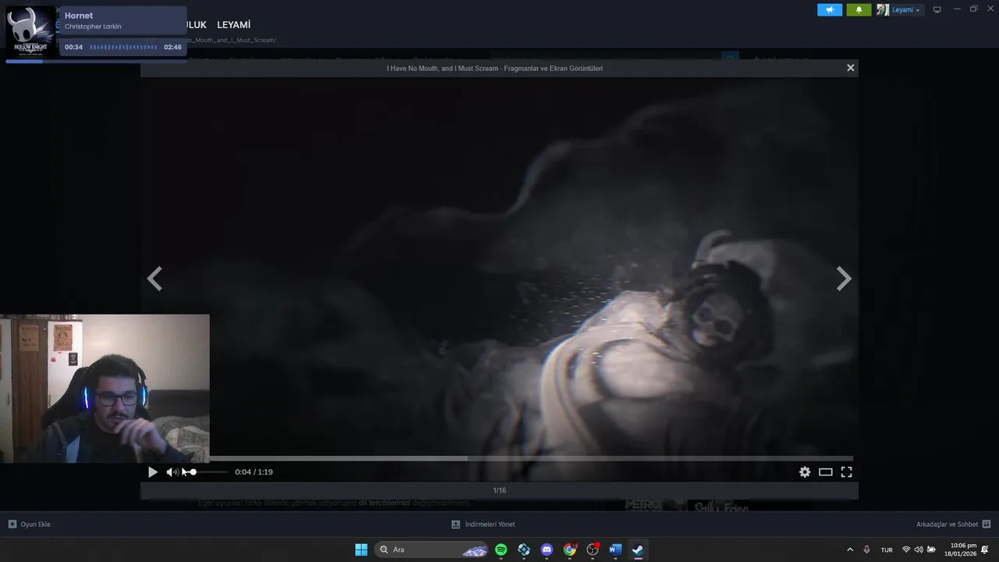Click Oyun Ekle to add game
The width and height of the screenshot is (999, 562).
30,525
